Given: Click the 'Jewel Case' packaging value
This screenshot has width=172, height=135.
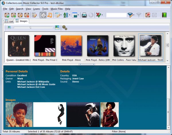Looking at the screenshot, I should click(78, 79).
